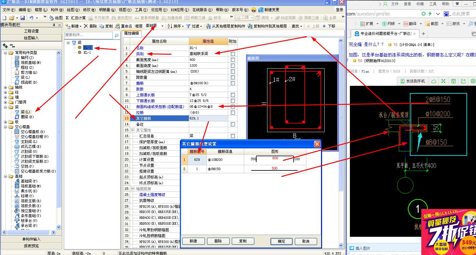Click the 搜索构件 search input field

point(89,35)
